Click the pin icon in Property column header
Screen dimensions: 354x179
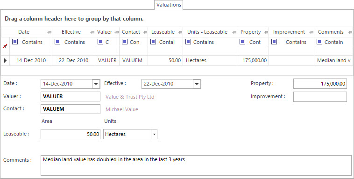(266, 32)
